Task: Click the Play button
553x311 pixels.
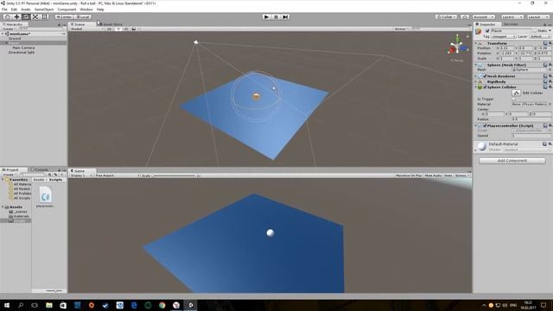Action: (x=267, y=17)
